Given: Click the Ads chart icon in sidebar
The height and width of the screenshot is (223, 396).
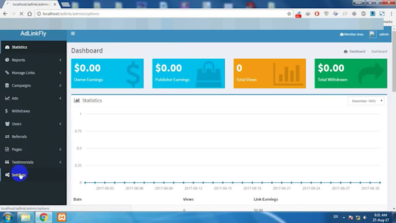Looking at the screenshot, I should click(x=8, y=98).
